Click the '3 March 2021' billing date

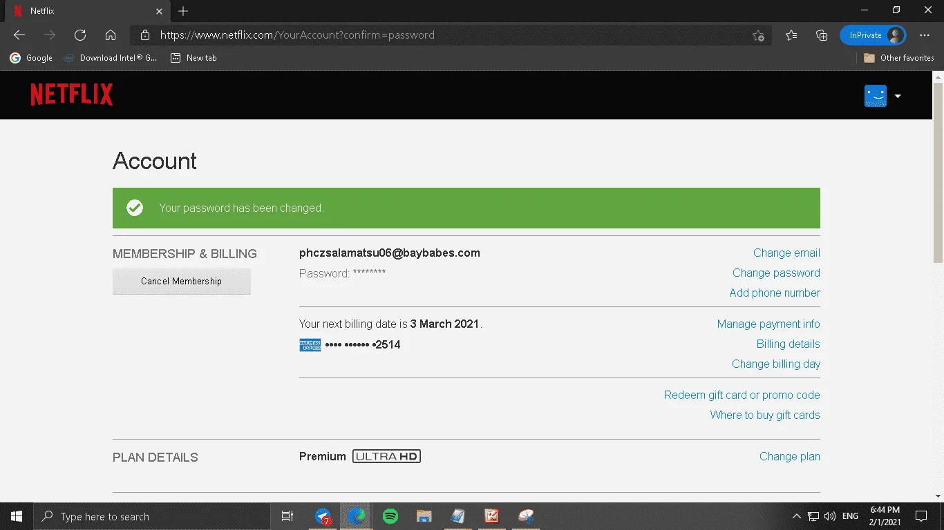pyautogui.click(x=444, y=324)
